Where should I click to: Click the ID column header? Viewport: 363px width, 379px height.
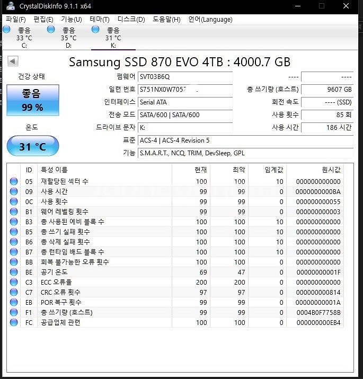coord(29,170)
